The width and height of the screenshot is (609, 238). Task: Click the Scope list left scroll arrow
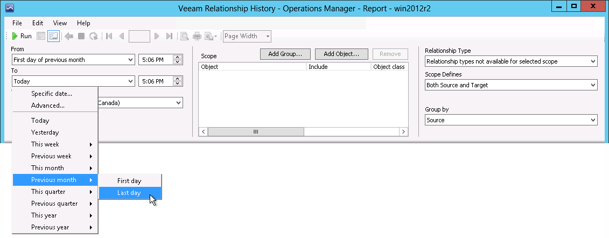[203, 132]
